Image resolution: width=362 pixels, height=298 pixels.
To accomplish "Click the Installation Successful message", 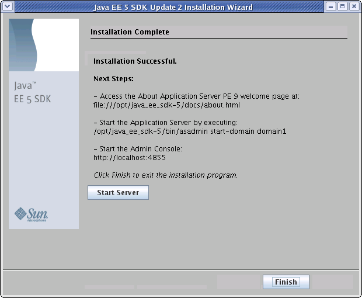I will click(135, 61).
